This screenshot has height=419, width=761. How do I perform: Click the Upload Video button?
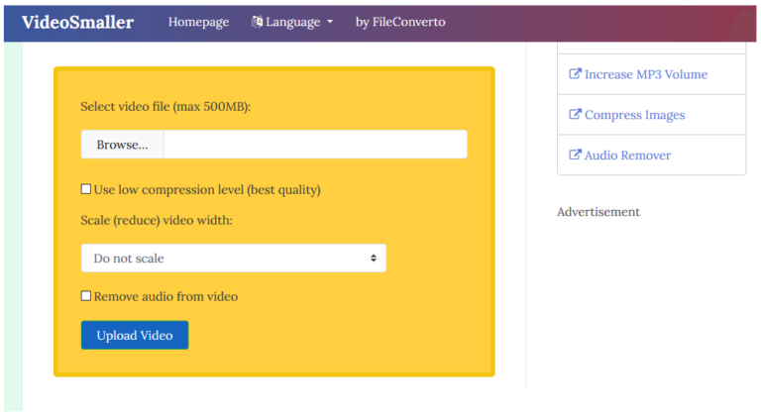135,335
